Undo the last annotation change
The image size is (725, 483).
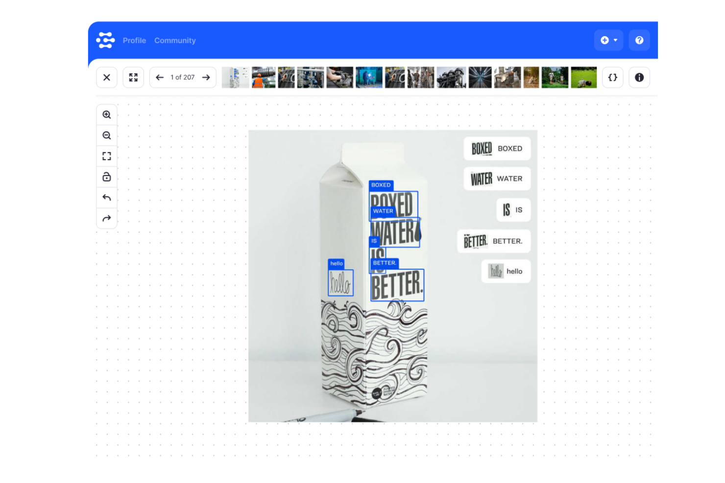(x=107, y=198)
